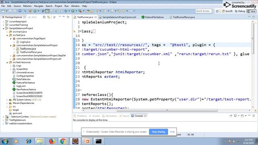Expand the cucumberproject tree node
This screenshot has height=145, width=258.
tap(4, 21)
